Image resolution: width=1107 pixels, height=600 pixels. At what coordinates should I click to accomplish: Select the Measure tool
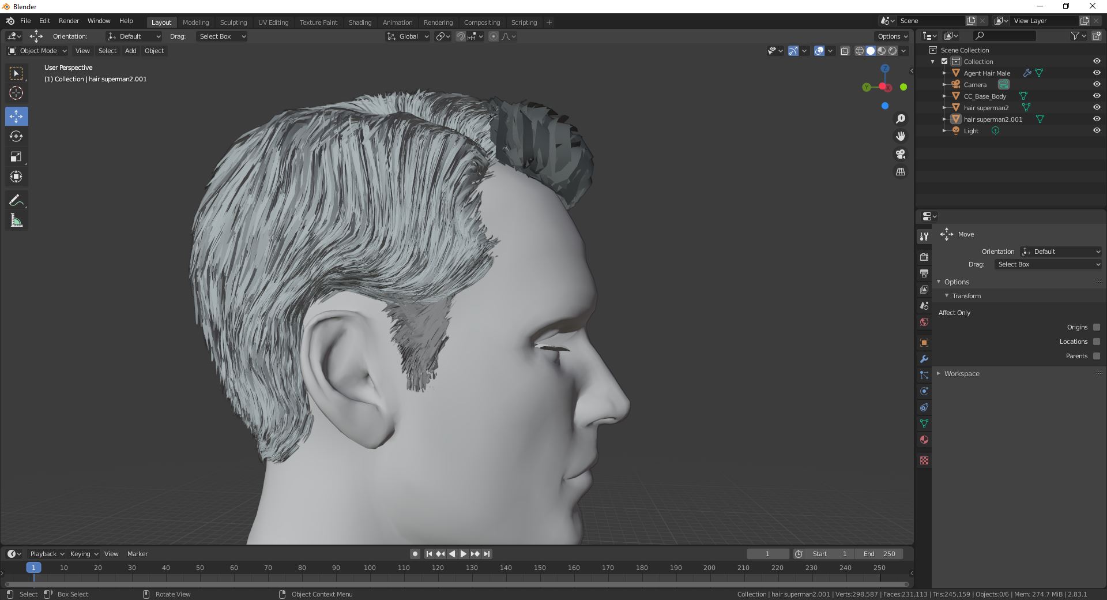point(16,220)
